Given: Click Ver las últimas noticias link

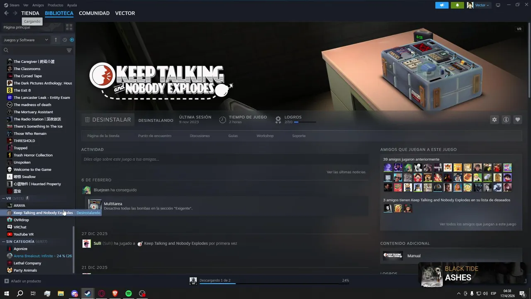Looking at the screenshot, I should [x=346, y=172].
